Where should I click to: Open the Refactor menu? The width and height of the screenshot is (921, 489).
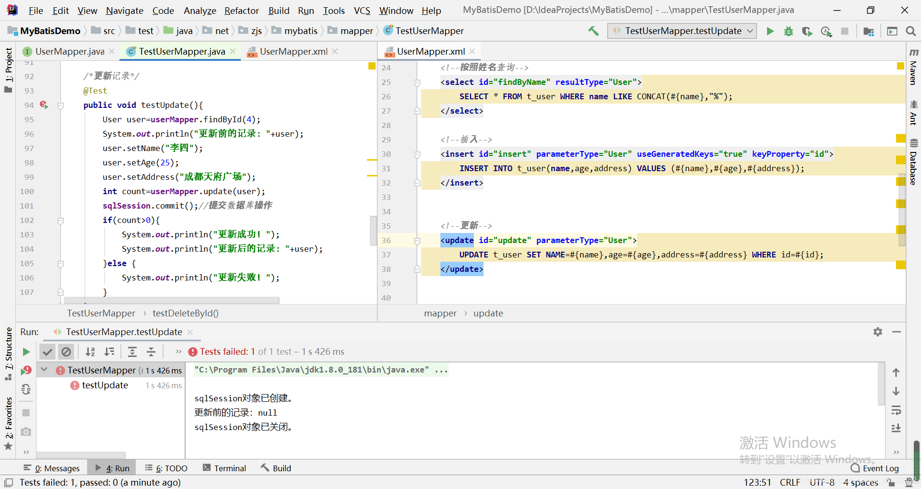pos(241,11)
